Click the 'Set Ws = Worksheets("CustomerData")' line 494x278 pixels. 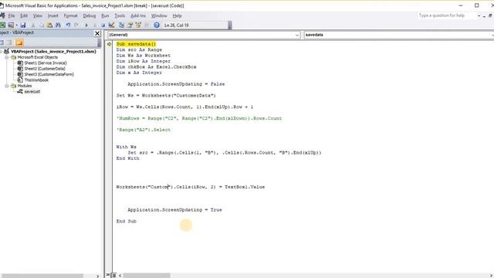[166, 96]
